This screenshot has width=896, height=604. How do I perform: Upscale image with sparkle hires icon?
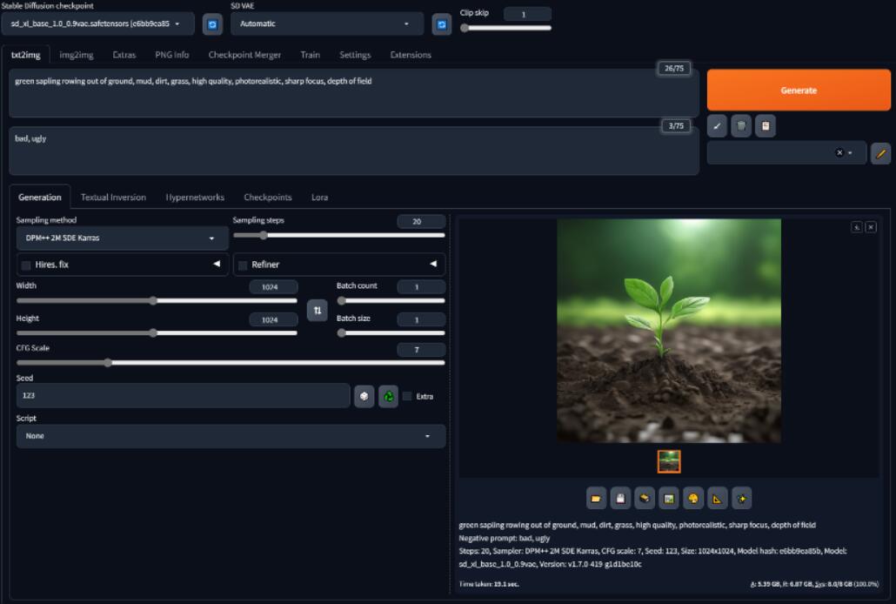pos(742,498)
